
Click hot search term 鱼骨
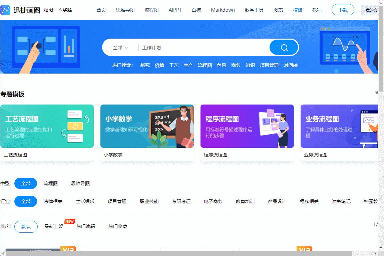(x=222, y=65)
